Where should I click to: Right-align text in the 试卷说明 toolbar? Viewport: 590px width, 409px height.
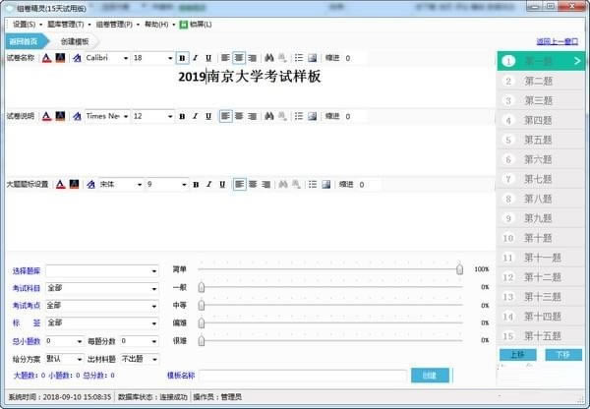pyautogui.click(x=253, y=116)
